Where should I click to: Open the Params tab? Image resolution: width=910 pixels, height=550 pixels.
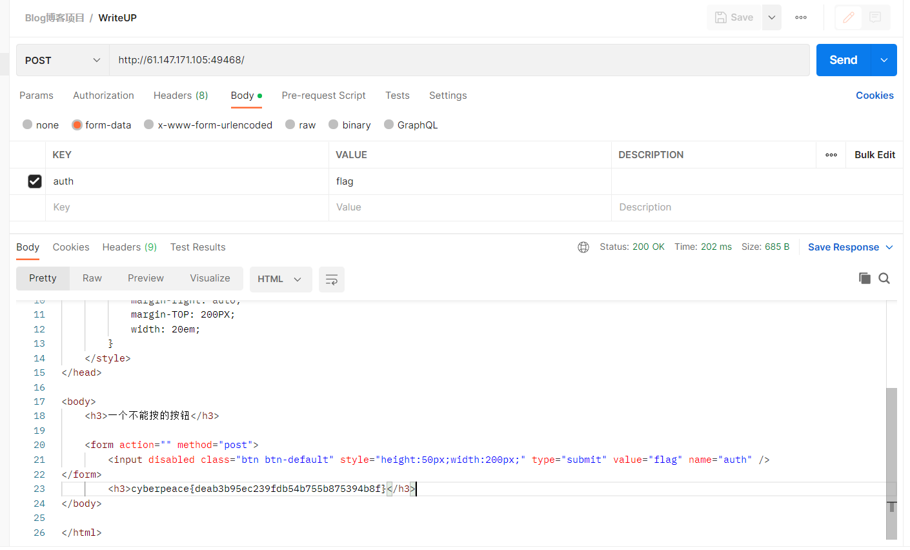(36, 96)
